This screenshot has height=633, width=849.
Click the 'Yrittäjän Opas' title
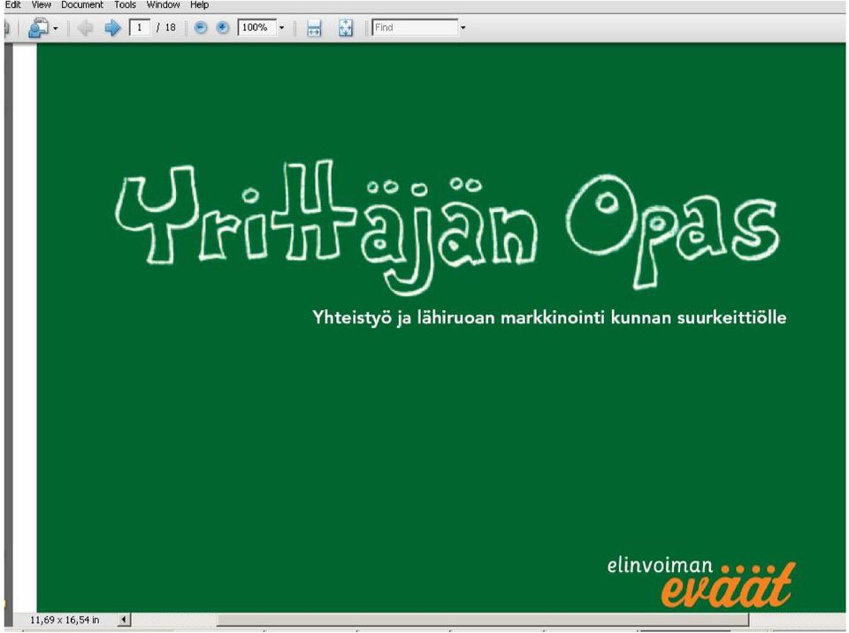pyautogui.click(x=447, y=227)
